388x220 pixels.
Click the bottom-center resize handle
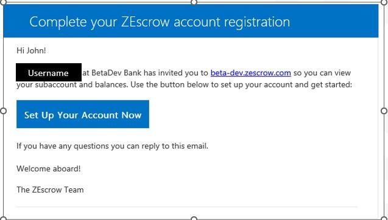pyautogui.click(x=194, y=219)
